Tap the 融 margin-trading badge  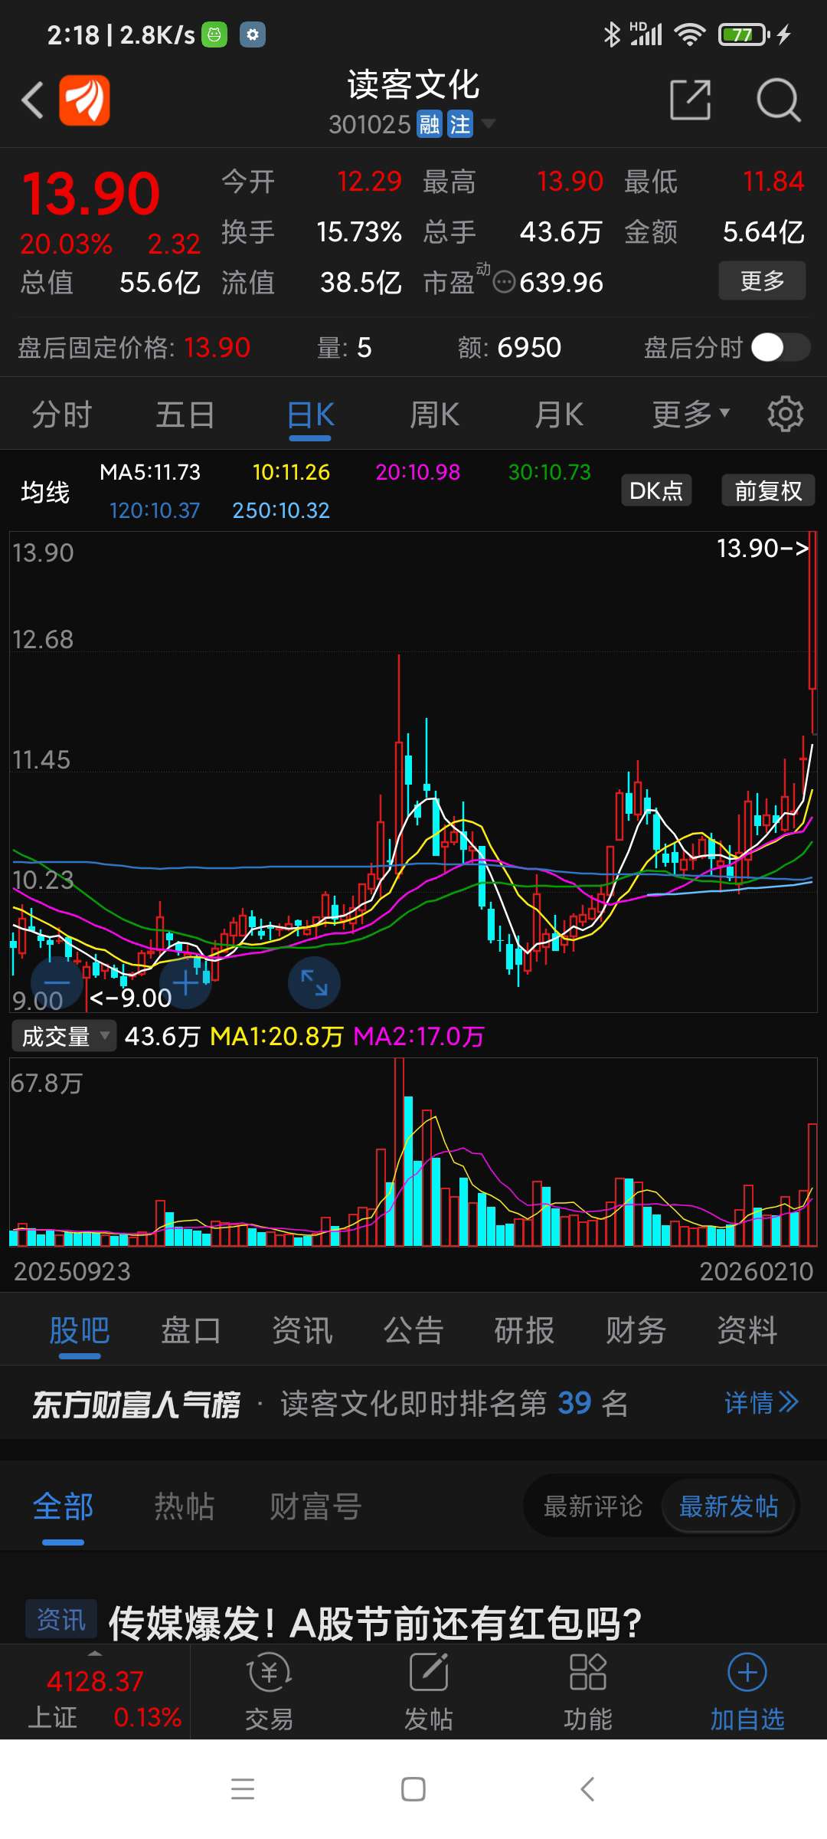coord(430,124)
